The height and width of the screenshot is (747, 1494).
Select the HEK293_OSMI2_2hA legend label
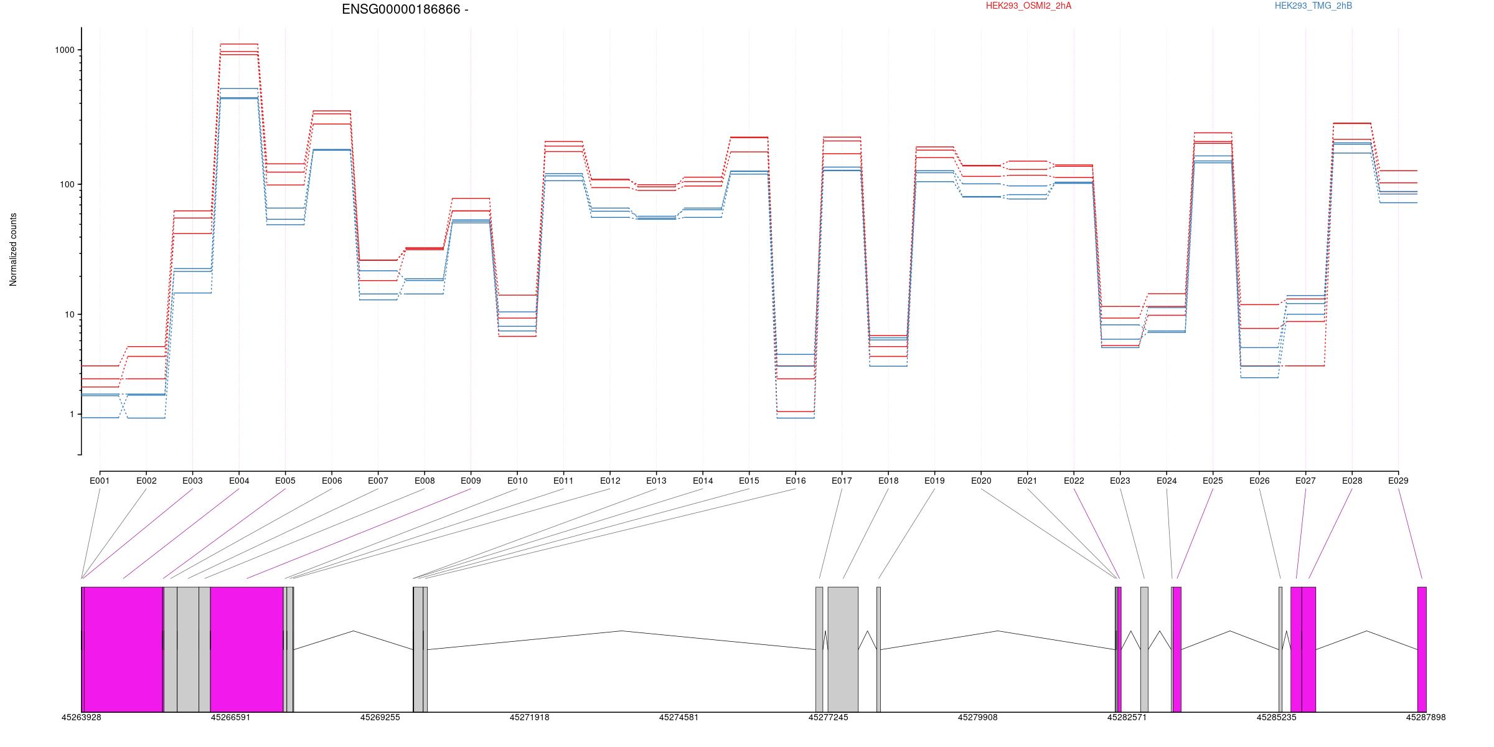(1028, 6)
